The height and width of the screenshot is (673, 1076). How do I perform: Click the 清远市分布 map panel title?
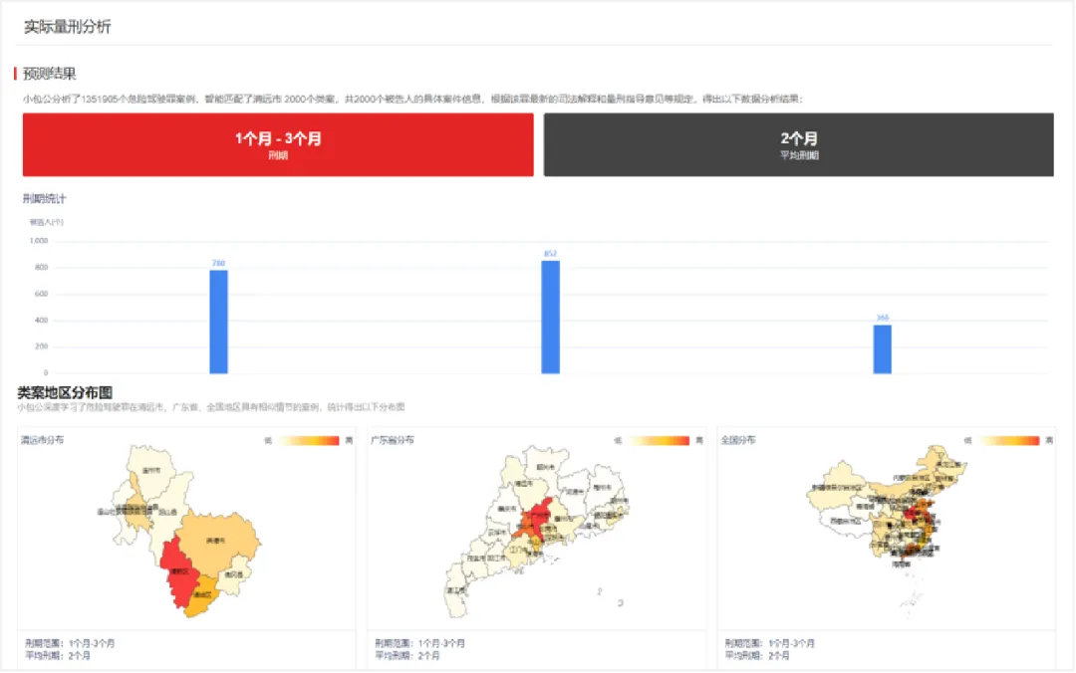click(x=43, y=439)
